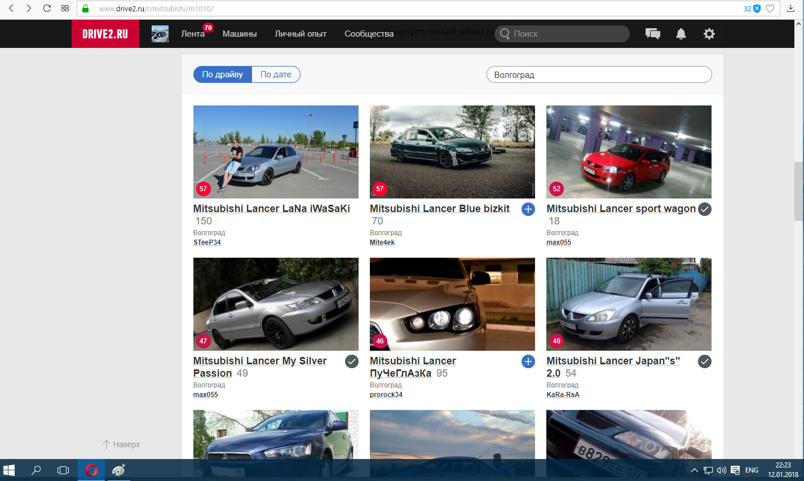
Task: Open the network tray icon
Action: click(x=708, y=470)
